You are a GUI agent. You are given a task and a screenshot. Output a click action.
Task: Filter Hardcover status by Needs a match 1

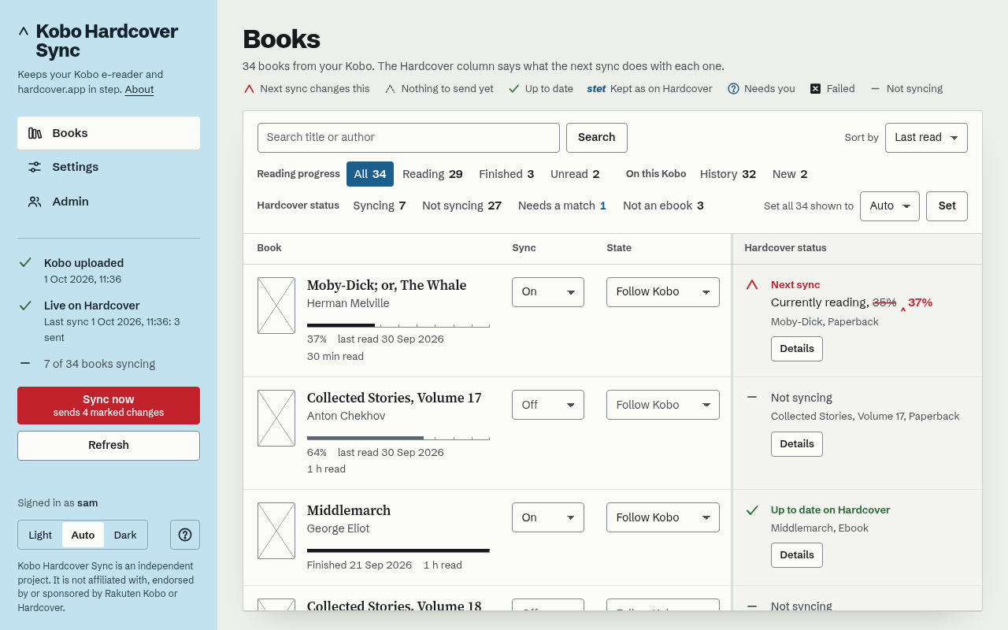tap(562, 206)
